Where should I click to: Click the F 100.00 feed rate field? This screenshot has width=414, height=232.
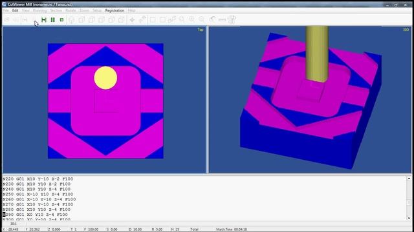[x=91, y=229]
